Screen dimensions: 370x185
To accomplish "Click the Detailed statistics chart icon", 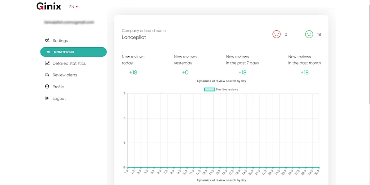I will point(47,63).
